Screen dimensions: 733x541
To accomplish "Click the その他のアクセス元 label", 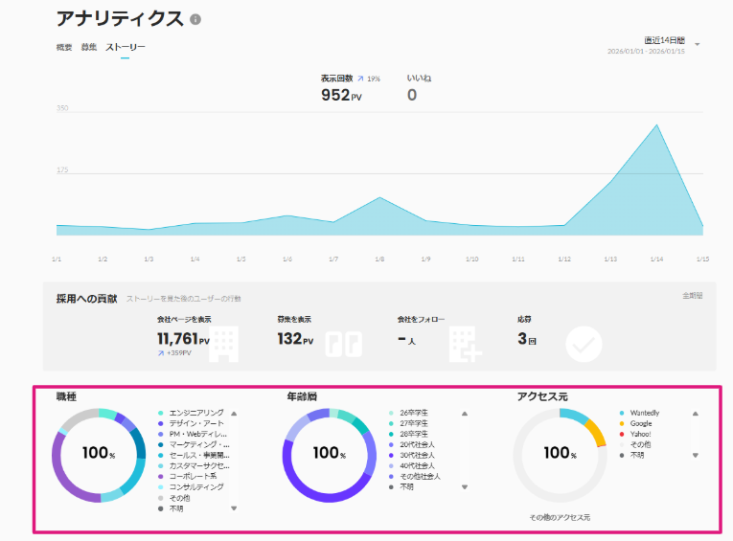I will point(560,517).
